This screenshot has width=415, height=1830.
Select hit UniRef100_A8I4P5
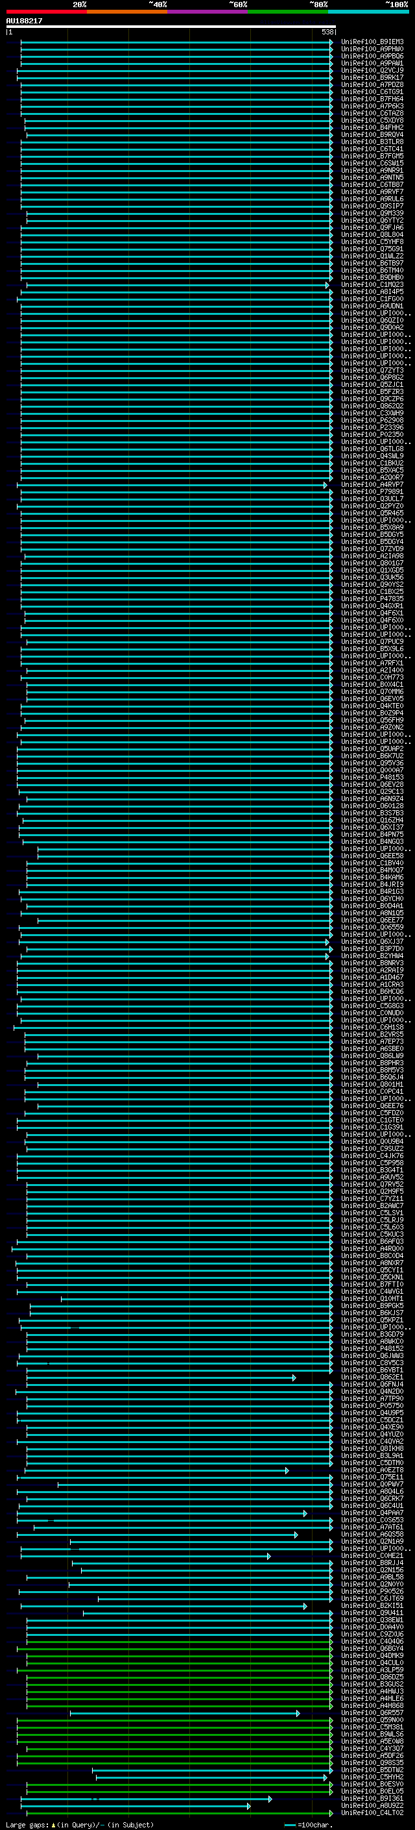coord(372,291)
